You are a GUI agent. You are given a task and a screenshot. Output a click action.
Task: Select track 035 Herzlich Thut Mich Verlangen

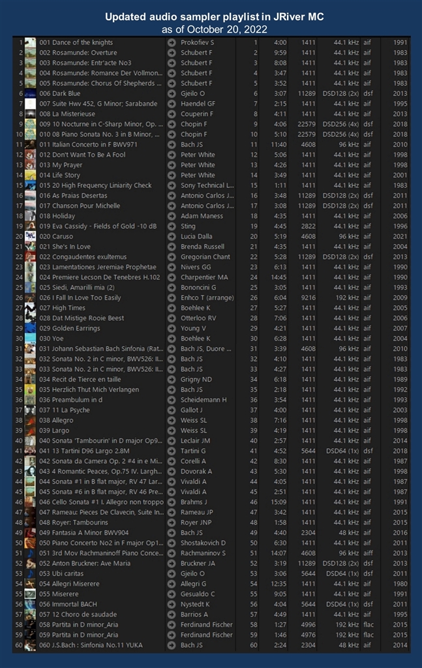(x=89, y=390)
